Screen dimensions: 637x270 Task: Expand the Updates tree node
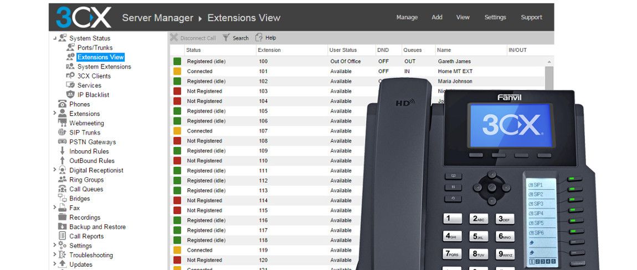click(x=54, y=264)
